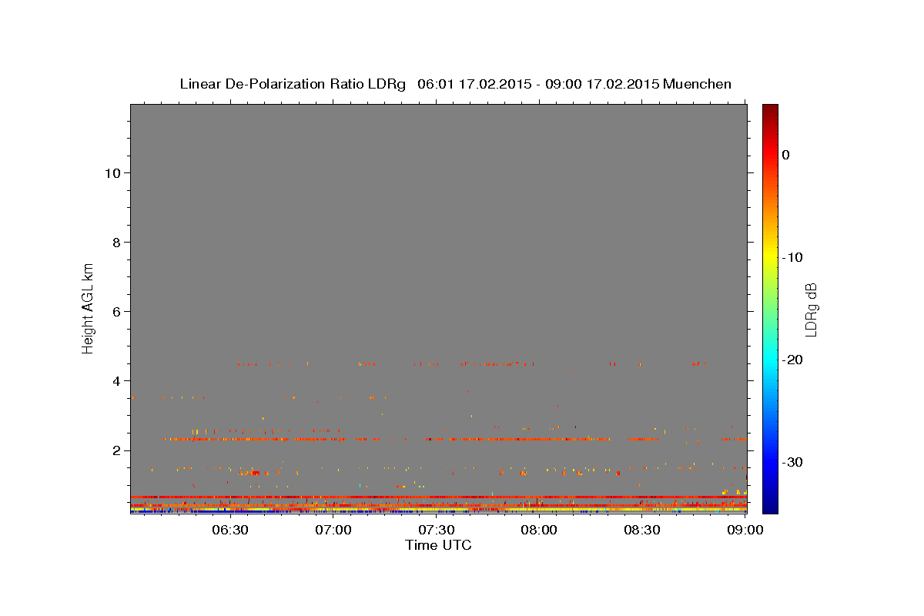Click the 'LDRg dB' colorbar label
Screen dimensions: 924x616
pos(810,310)
